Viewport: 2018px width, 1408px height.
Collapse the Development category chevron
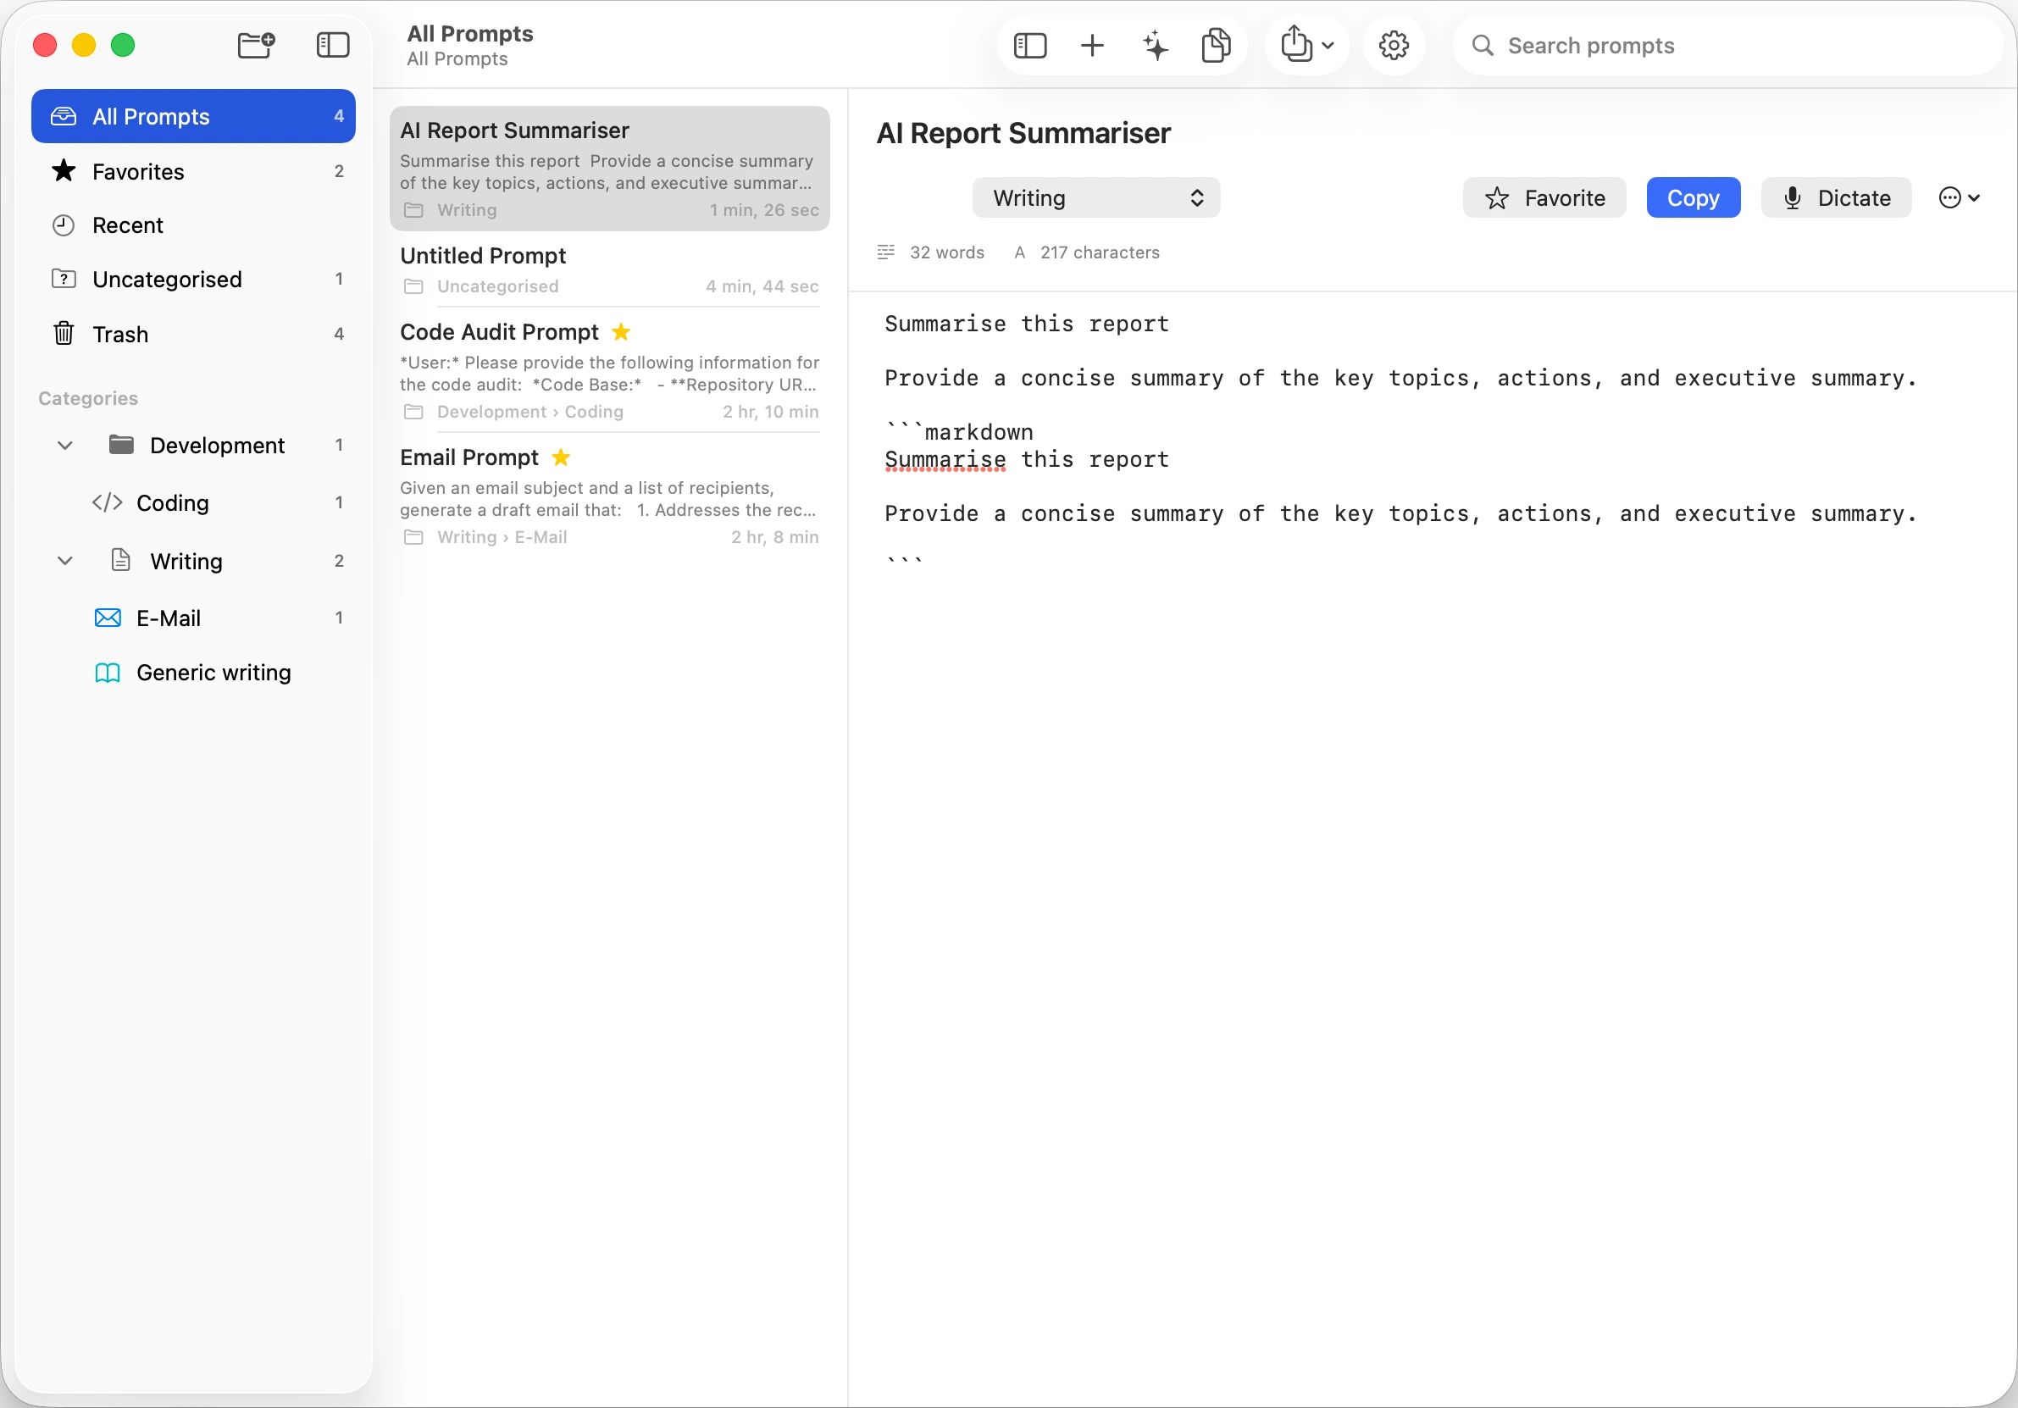coord(65,446)
